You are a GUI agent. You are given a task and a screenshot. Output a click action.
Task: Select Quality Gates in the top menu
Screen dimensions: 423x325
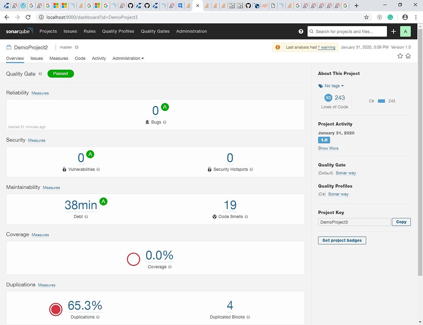pyautogui.click(x=155, y=31)
